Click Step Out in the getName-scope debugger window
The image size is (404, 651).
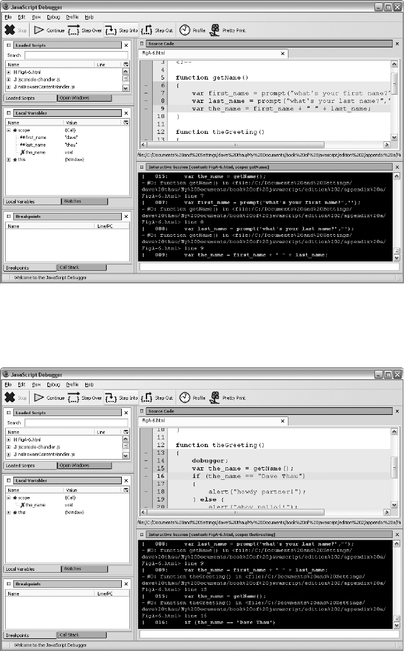coord(157,30)
